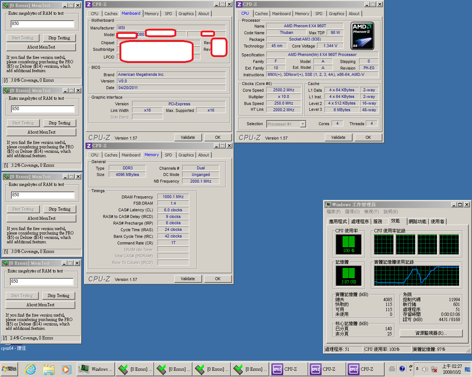Open the language bar options arrow
Screen dimensions: 472x377
[410, 371]
